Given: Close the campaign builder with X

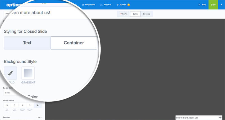Looking at the screenshot, I should (222, 5).
